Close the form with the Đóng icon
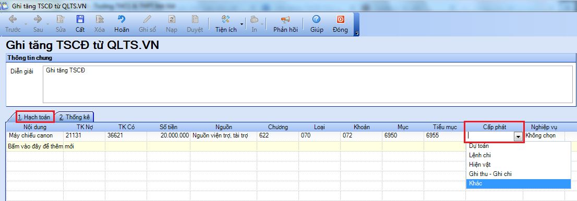 tap(340, 19)
